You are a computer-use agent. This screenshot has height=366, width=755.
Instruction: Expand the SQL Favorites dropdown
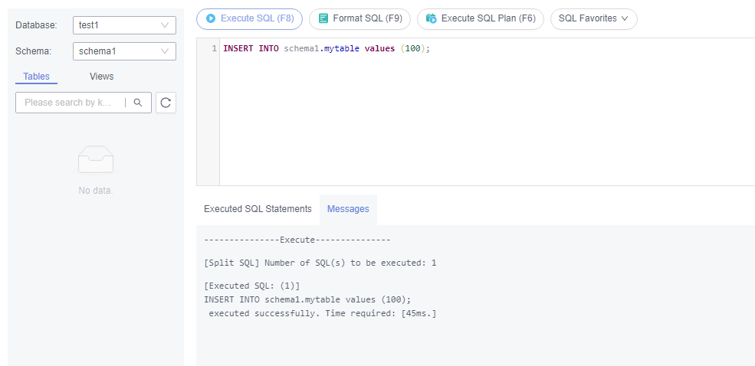point(594,18)
